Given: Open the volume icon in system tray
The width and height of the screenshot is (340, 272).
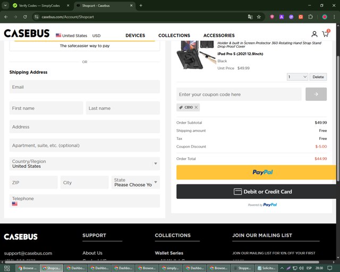Looking at the screenshot, I should click(301, 268).
